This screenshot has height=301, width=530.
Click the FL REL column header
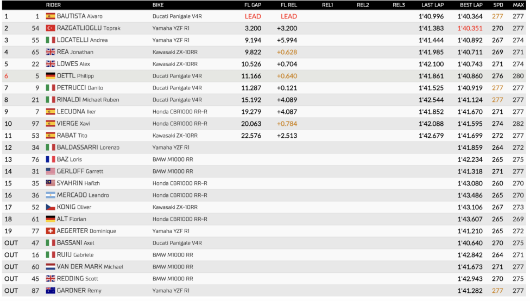289,5
